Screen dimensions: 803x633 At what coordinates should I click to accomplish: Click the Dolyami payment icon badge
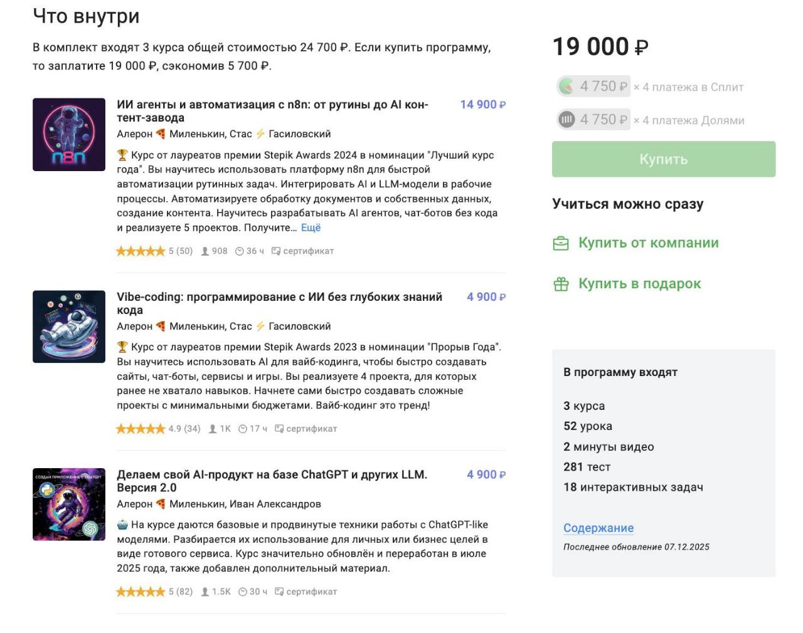566,120
